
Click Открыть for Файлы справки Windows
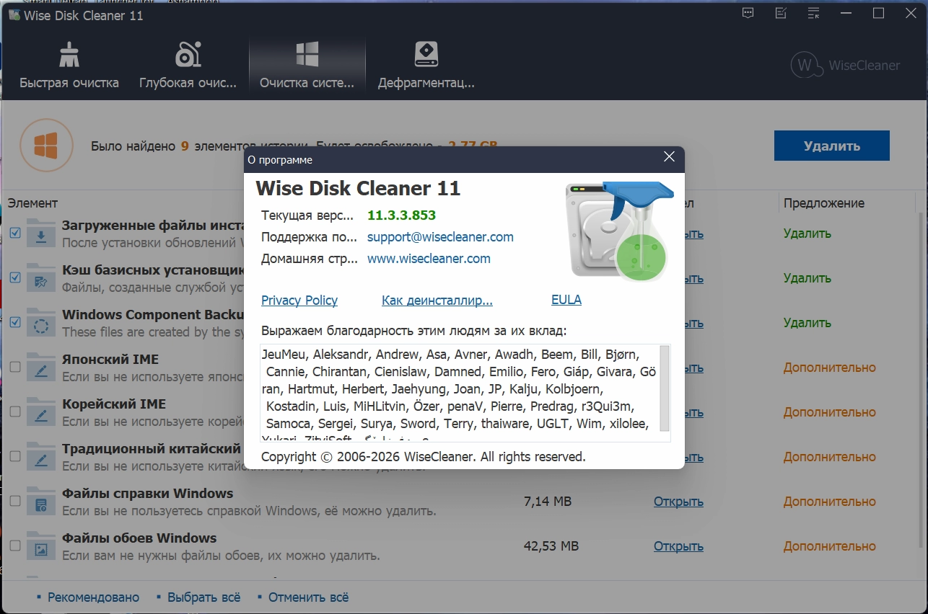pos(678,502)
